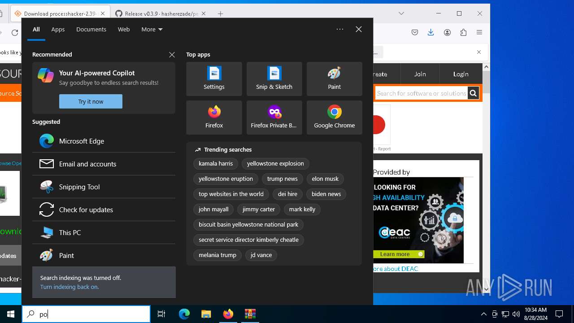Open volume control in tray

[516, 314]
